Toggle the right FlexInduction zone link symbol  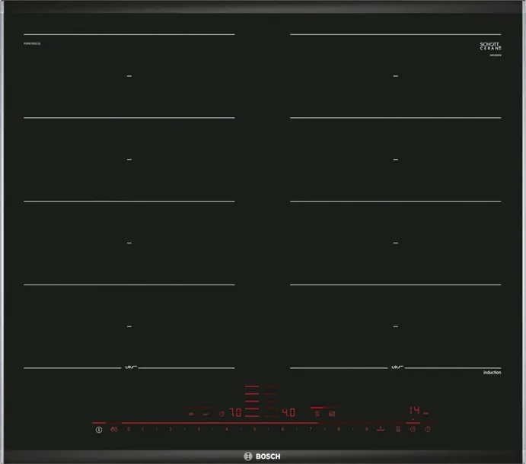pos(396,368)
